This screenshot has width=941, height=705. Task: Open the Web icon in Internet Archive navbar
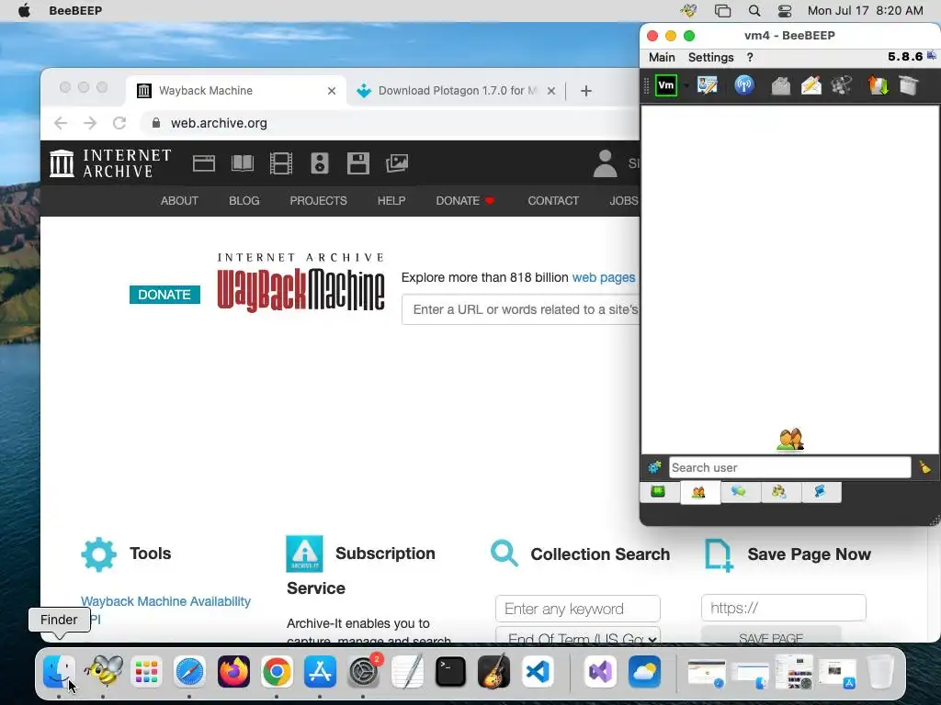[x=204, y=163]
